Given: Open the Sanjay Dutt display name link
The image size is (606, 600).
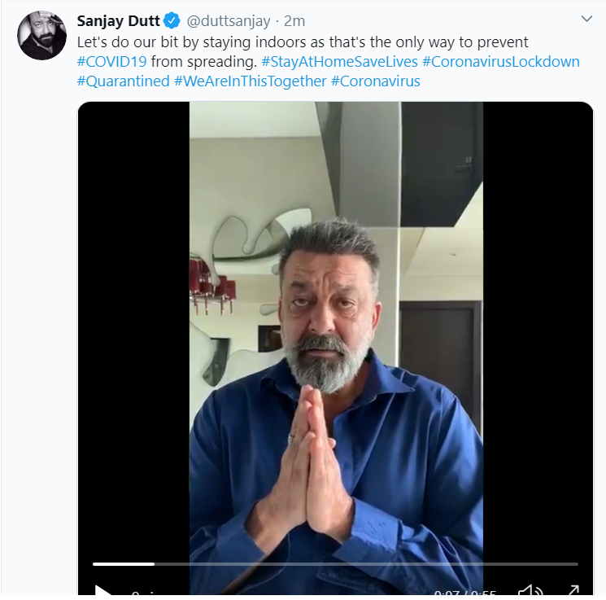Looking at the screenshot, I should tap(118, 20).
